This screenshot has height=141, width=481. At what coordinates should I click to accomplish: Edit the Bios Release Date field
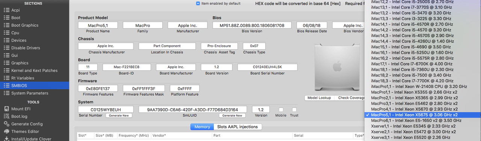pos(312,25)
